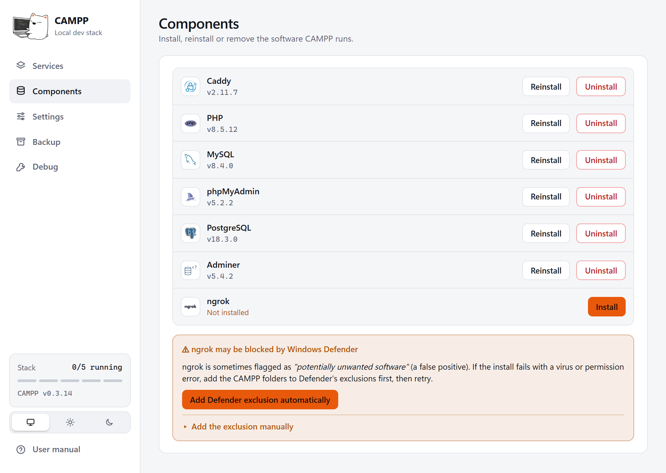
Task: Reinstall PostgreSQL
Action: (546, 233)
